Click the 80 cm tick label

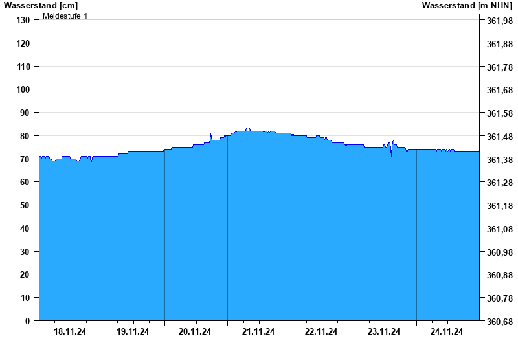25,136
